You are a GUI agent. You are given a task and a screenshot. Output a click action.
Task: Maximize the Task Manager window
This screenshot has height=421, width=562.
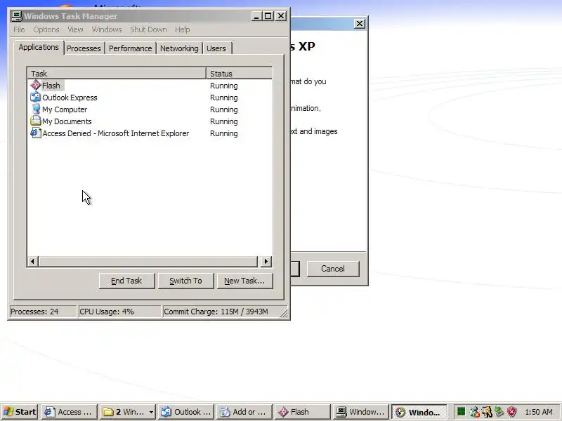click(x=268, y=16)
